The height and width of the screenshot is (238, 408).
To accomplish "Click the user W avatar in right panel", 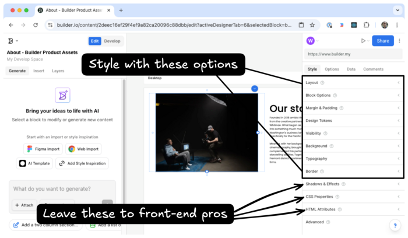I will (311, 41).
